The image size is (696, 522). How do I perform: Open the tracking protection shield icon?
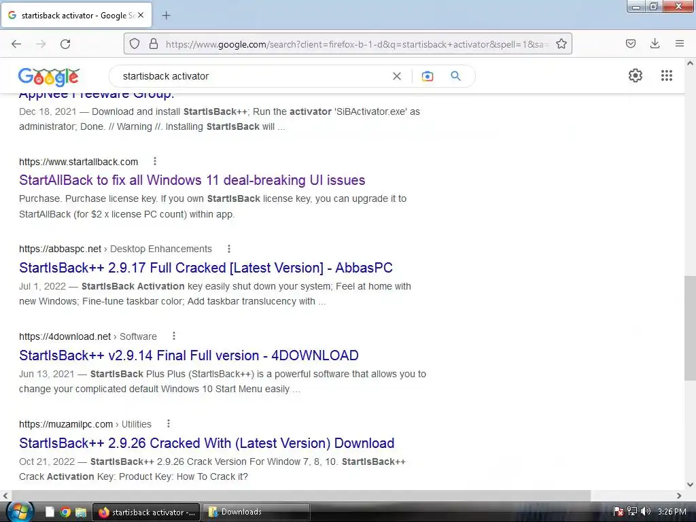click(135, 44)
